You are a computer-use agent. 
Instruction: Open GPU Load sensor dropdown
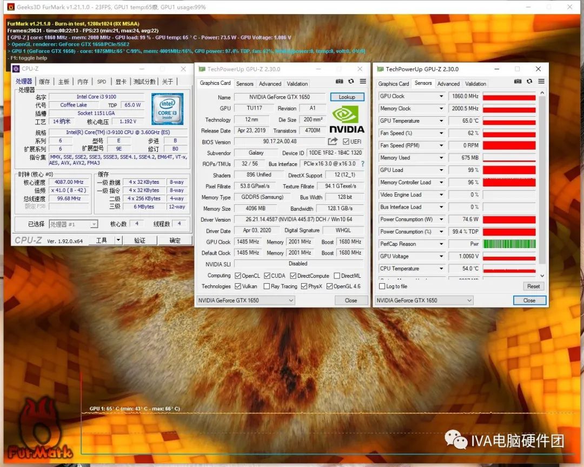(441, 170)
